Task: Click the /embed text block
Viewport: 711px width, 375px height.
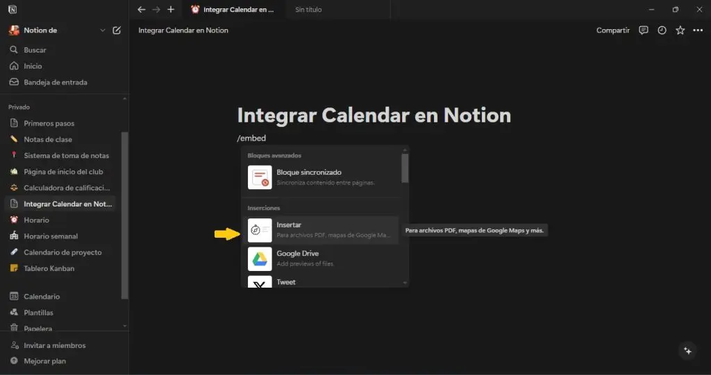Action: tap(251, 138)
